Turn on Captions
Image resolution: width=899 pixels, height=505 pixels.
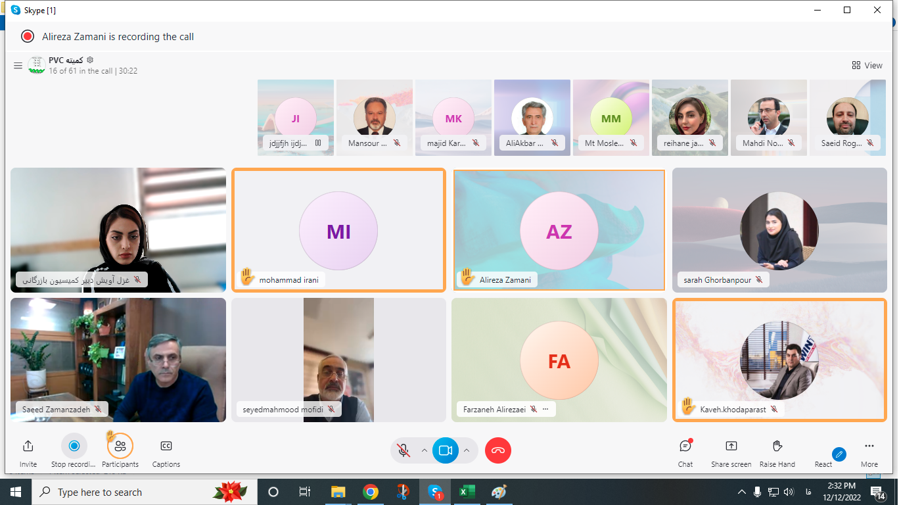coord(166,447)
